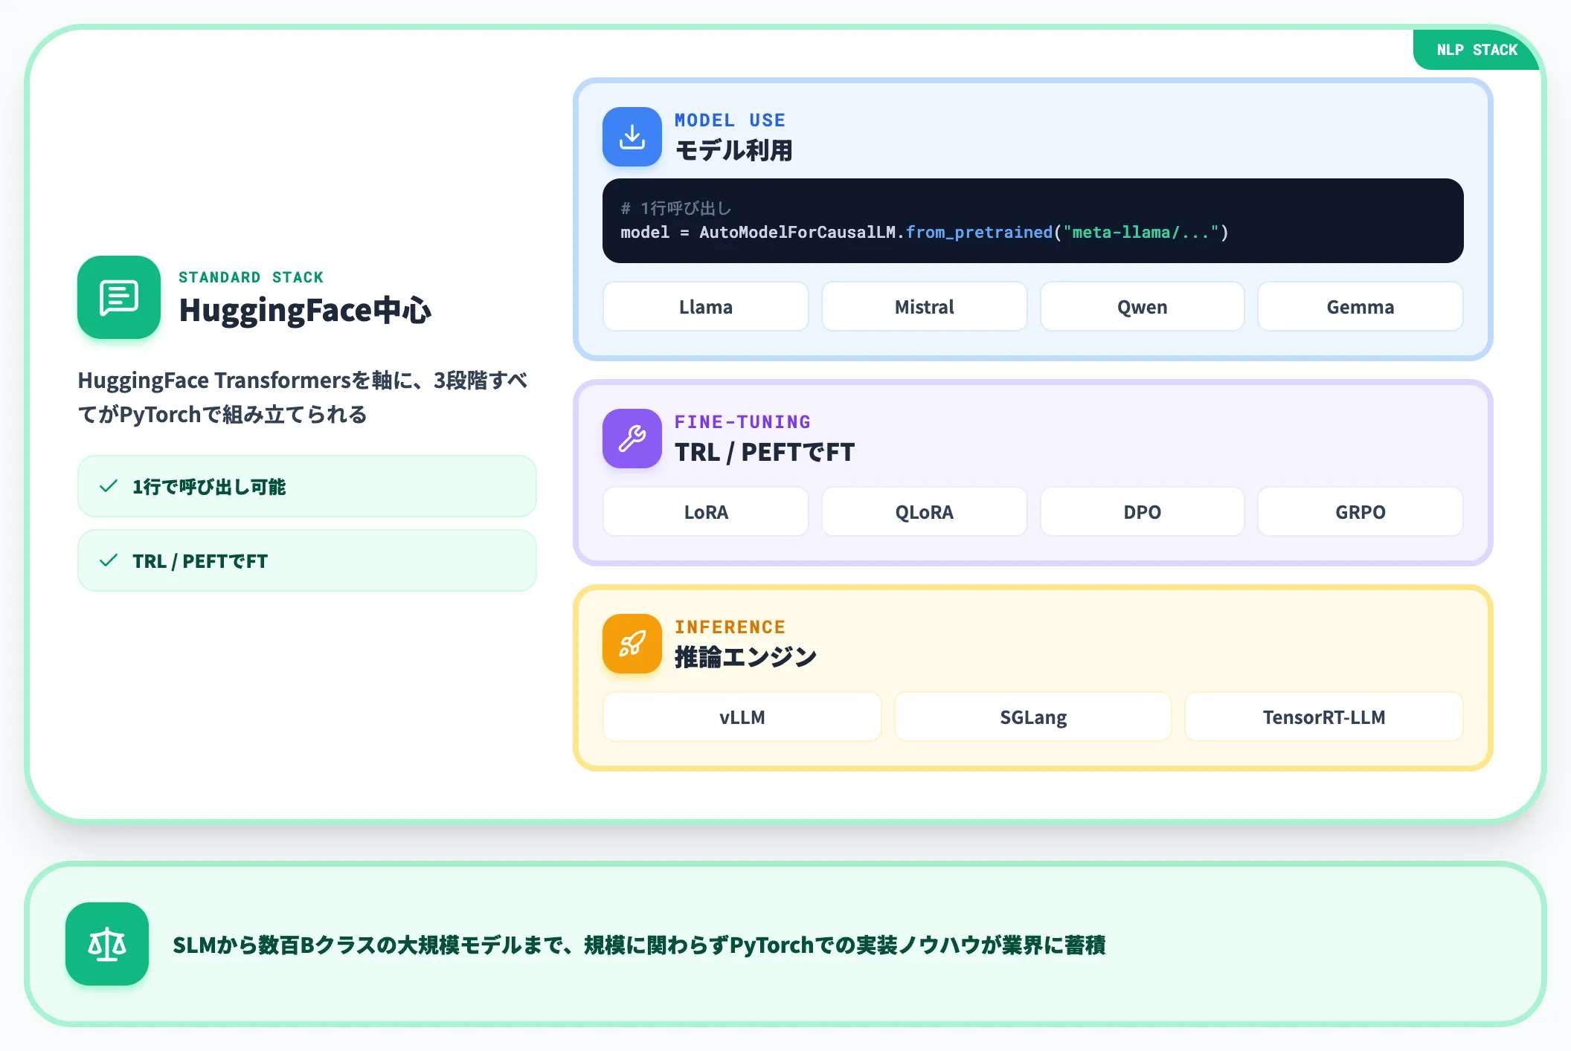
Task: Click the 1行で呼び出し可能 feature pill
Action: 307,486
